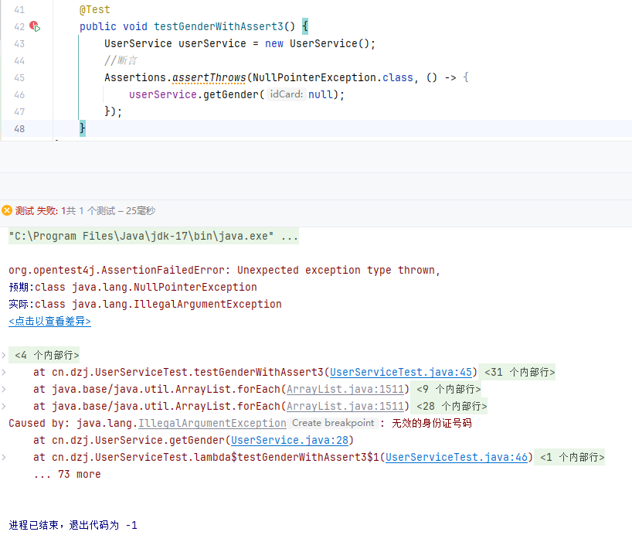Click the orange test failed status icon

7,210
